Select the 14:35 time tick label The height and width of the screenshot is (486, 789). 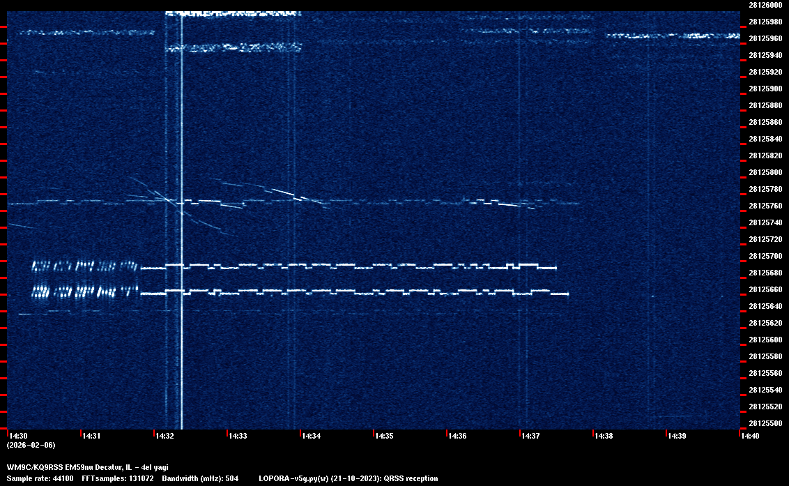point(384,436)
